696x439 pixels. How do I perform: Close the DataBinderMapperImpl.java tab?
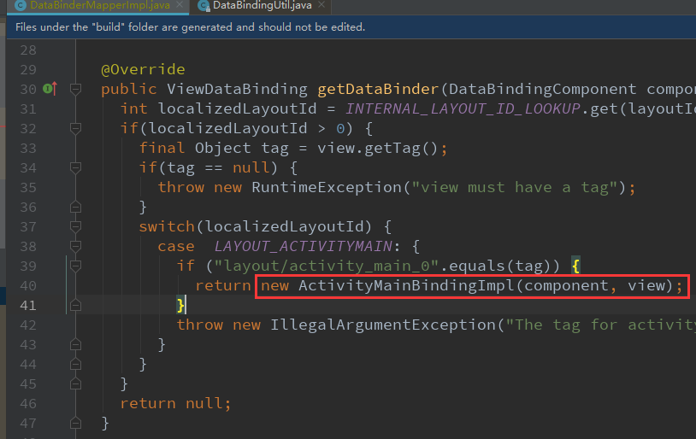[x=180, y=5]
